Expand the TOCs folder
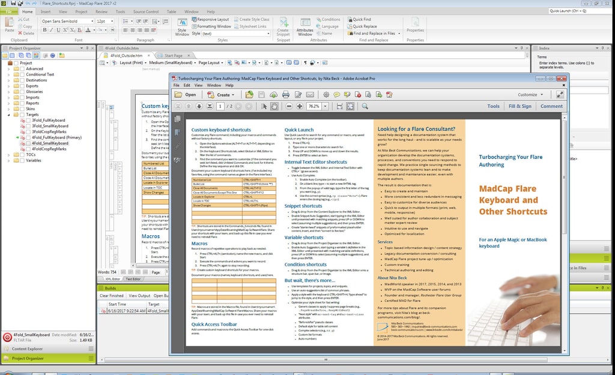 click(x=8, y=155)
